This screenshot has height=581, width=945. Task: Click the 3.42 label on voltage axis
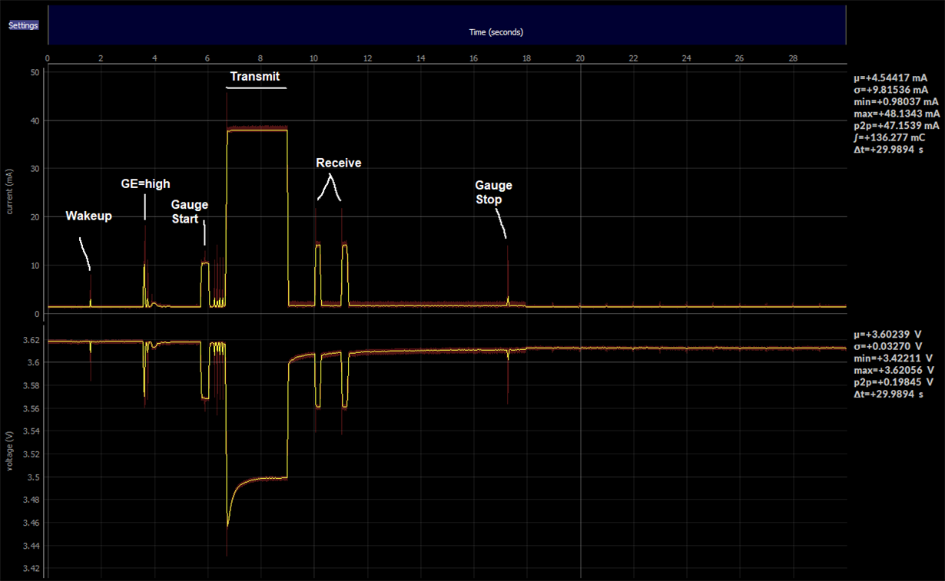(x=31, y=569)
